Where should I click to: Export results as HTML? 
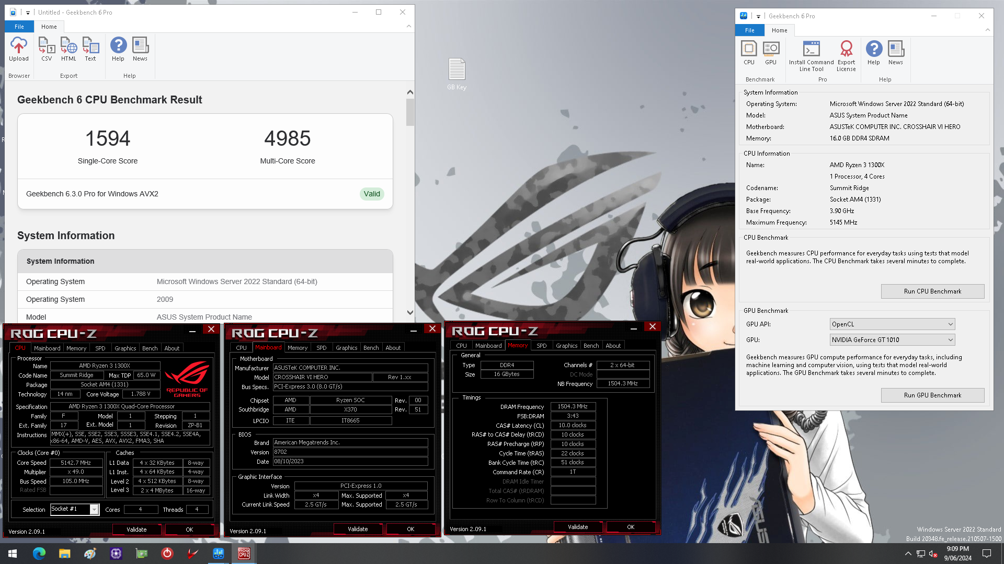point(69,49)
